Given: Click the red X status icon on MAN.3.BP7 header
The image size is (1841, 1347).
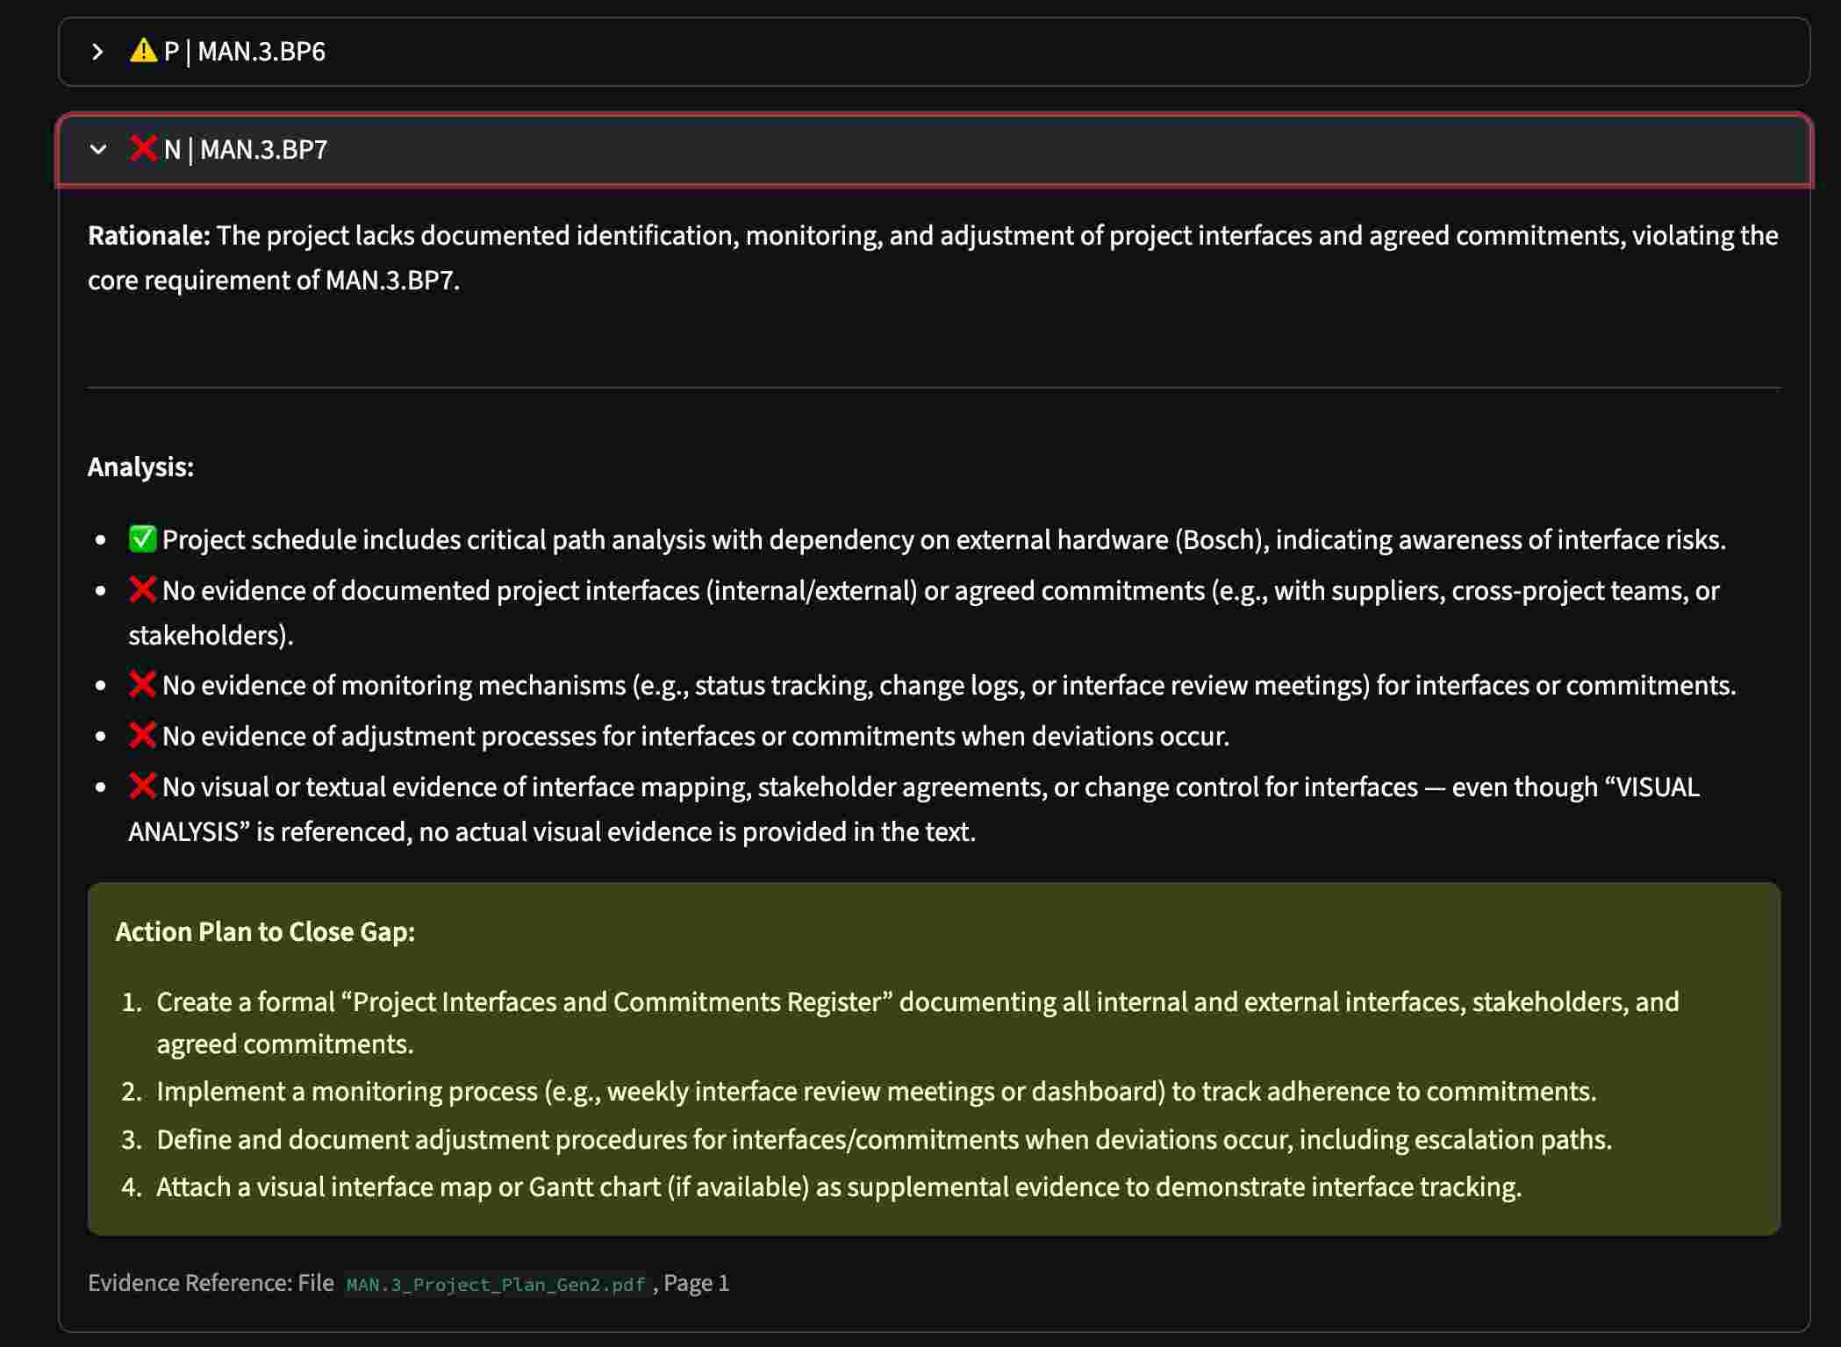Looking at the screenshot, I should coord(143,149).
